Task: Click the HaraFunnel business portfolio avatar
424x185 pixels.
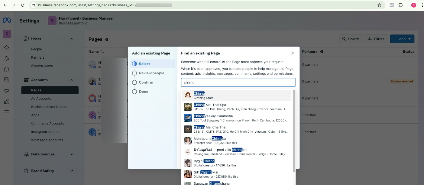Action: [52, 21]
